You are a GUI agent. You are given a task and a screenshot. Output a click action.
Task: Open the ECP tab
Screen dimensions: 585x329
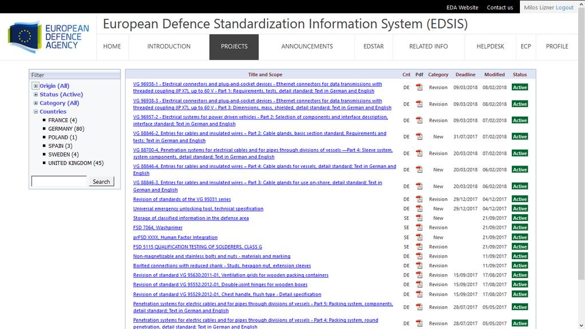point(526,47)
